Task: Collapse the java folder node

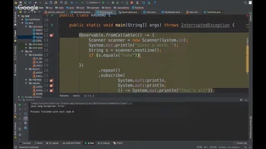Action: pos(22,23)
